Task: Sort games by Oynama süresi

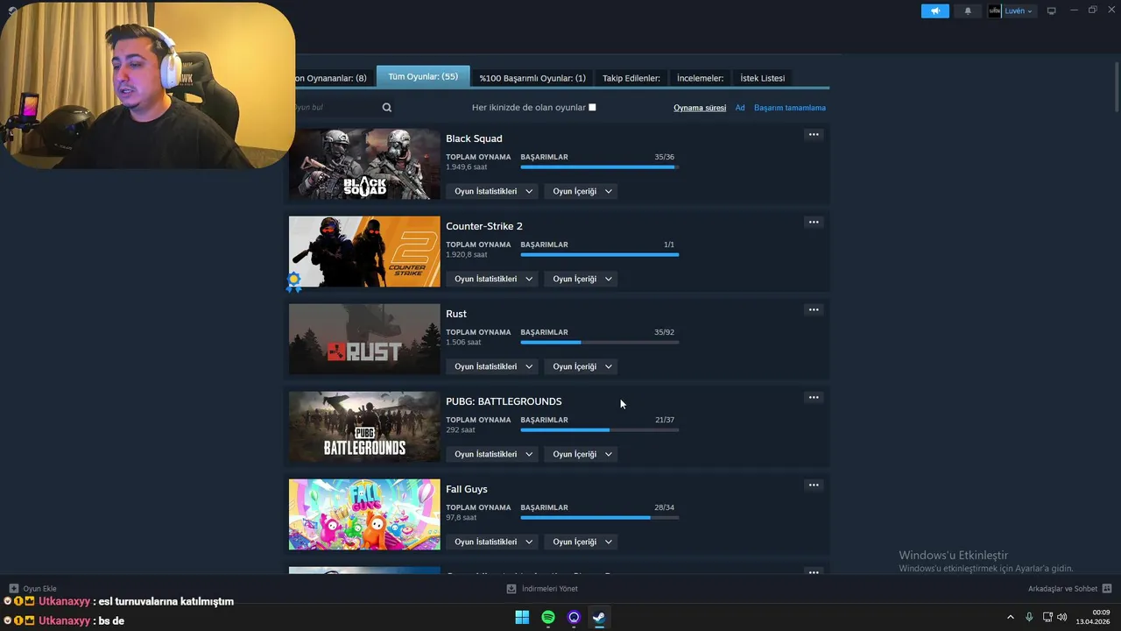Action: click(x=700, y=108)
